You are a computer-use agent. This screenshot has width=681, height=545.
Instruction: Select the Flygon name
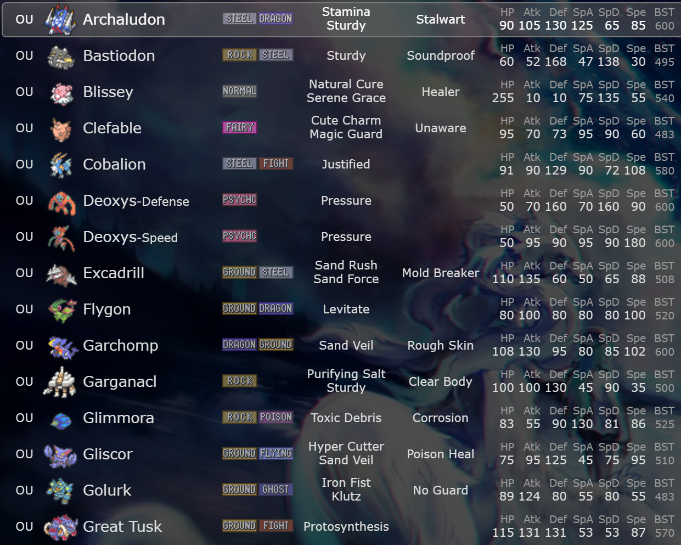(x=107, y=310)
